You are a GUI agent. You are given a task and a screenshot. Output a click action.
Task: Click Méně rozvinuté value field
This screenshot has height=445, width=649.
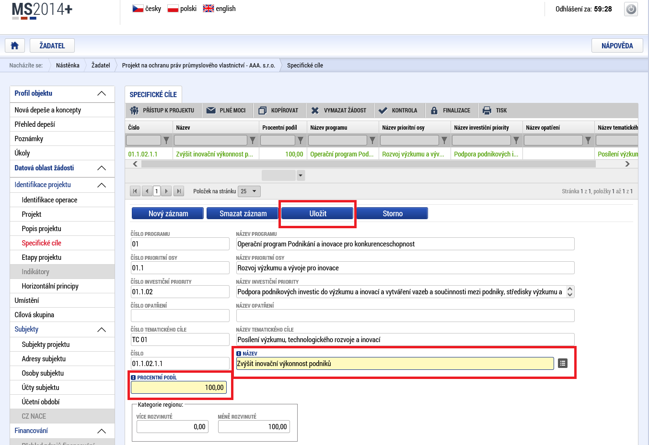pyautogui.click(x=254, y=427)
